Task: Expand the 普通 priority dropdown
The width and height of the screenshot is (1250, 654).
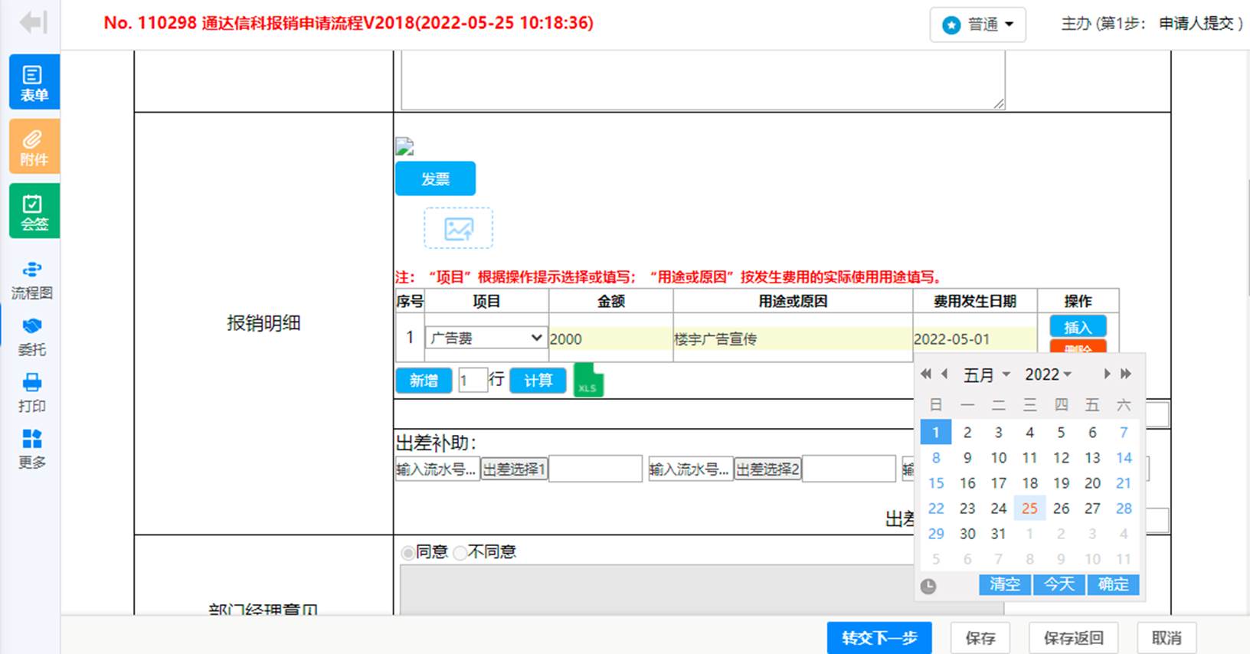Action: pyautogui.click(x=978, y=25)
